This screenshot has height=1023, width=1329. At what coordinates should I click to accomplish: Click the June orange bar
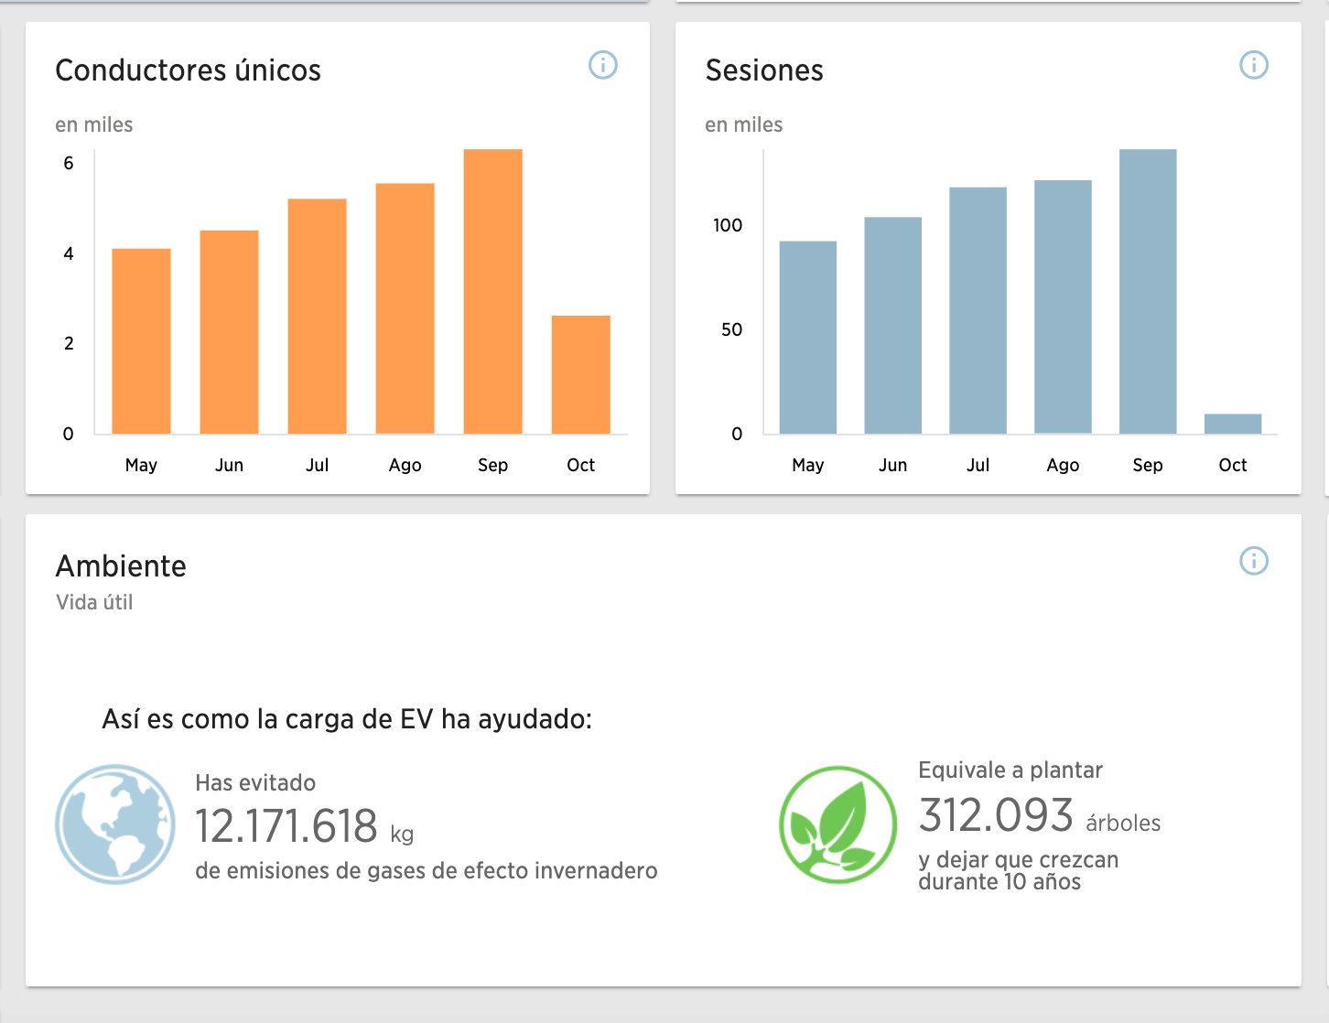[229, 331]
